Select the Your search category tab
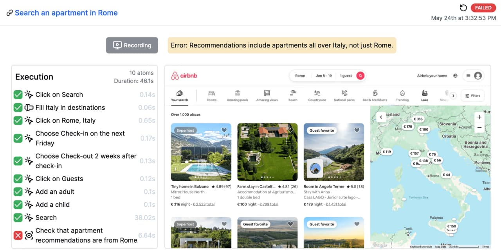 click(180, 96)
